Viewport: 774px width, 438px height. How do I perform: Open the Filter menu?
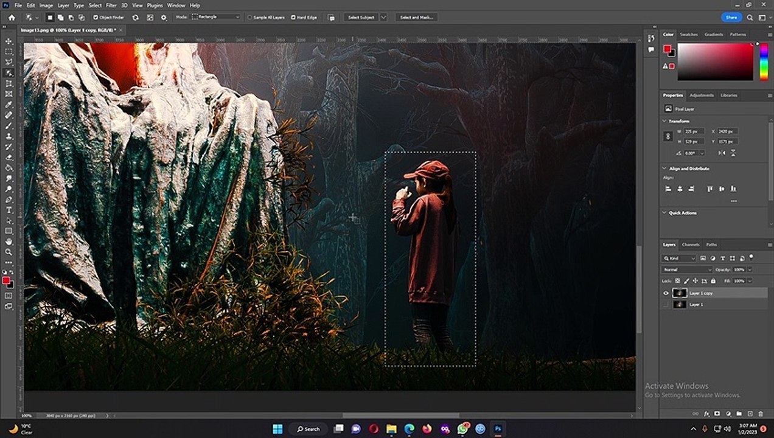pos(111,5)
